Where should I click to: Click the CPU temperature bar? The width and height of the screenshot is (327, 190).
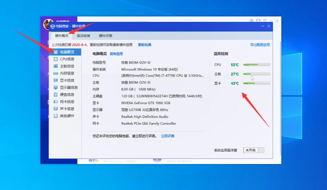(x=257, y=65)
